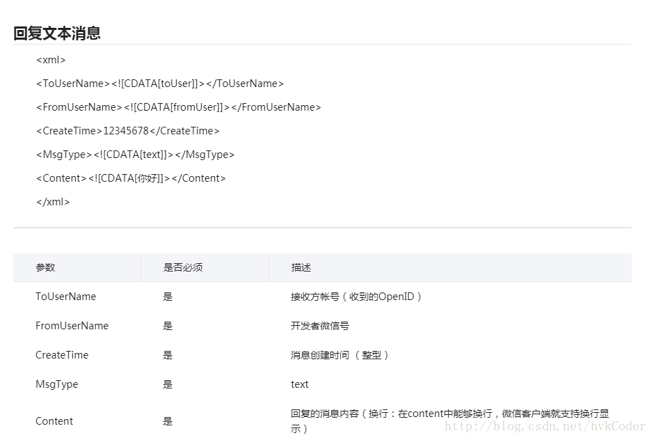Click the 参数 column header
Screen dimensions: 654x440
tap(46, 267)
